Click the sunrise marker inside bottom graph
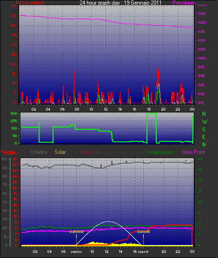 (x=76, y=232)
